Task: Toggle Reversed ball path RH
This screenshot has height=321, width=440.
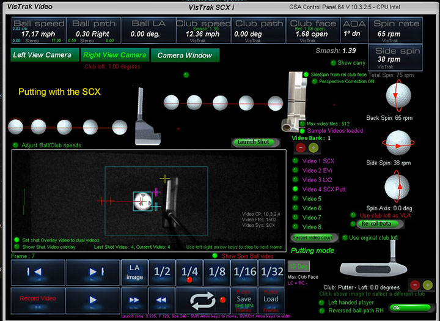Action: [x=322, y=311]
